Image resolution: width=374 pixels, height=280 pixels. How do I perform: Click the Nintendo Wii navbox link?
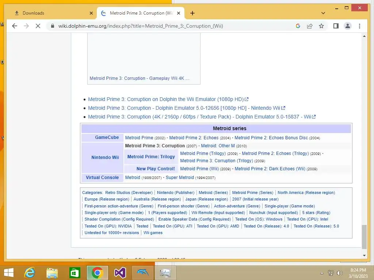coord(105,157)
